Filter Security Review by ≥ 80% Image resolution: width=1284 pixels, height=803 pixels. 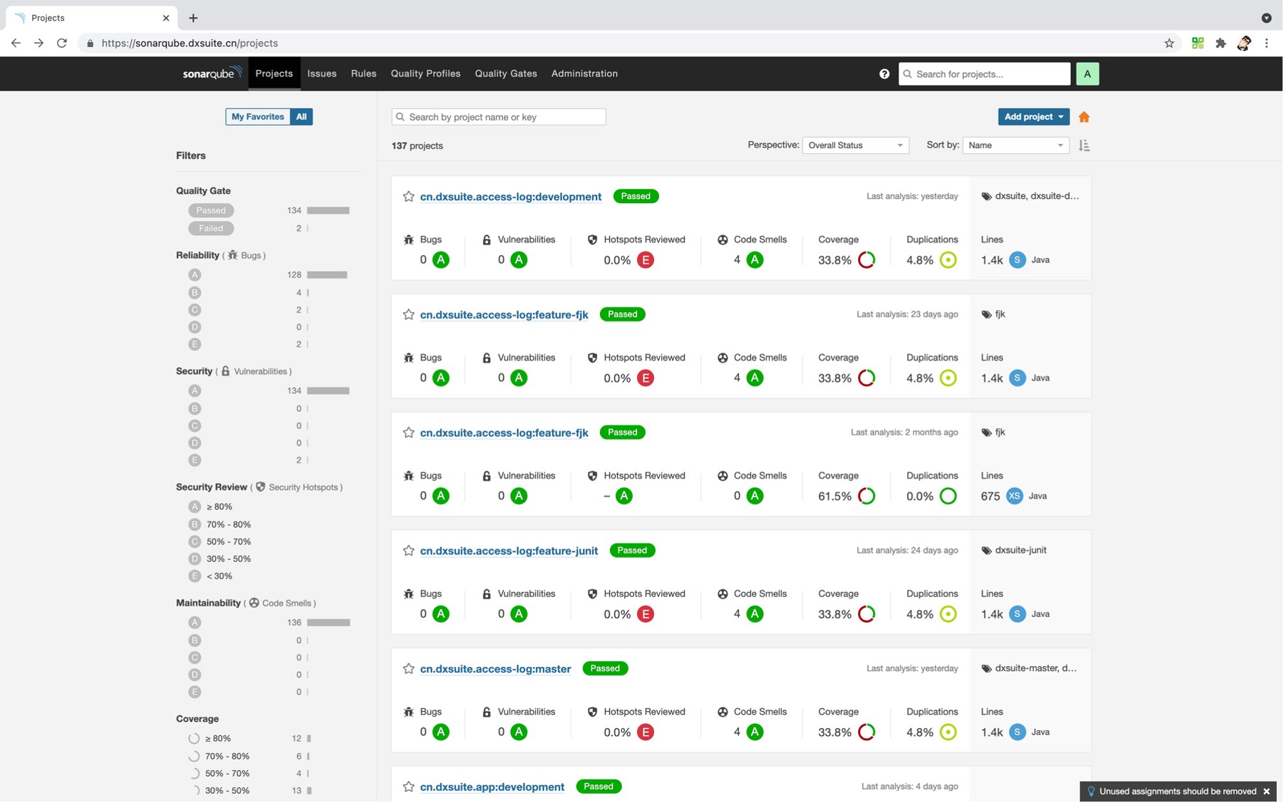click(211, 507)
